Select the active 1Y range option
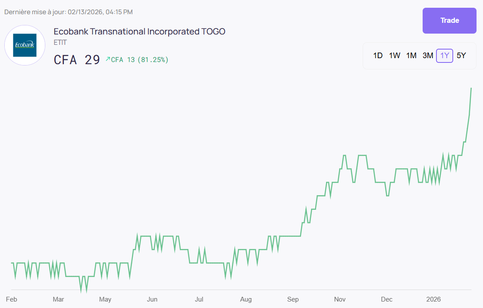483x308 pixels. pos(445,56)
